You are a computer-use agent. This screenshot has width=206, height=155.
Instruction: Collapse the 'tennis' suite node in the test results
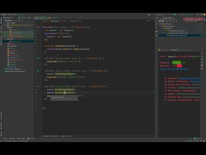(x=164, y=28)
